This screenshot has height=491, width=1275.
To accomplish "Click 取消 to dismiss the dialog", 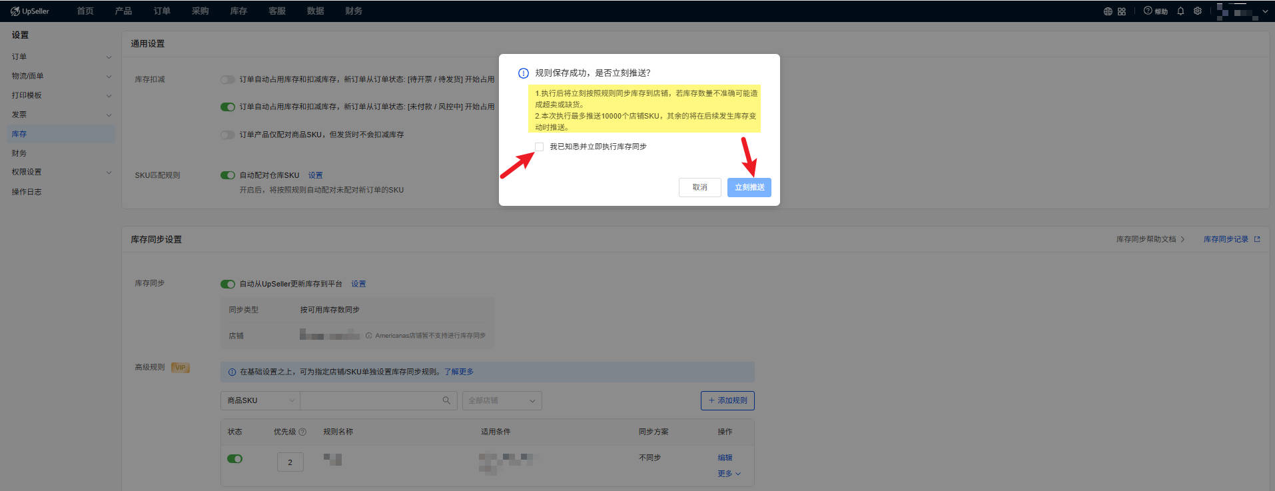I will point(699,187).
